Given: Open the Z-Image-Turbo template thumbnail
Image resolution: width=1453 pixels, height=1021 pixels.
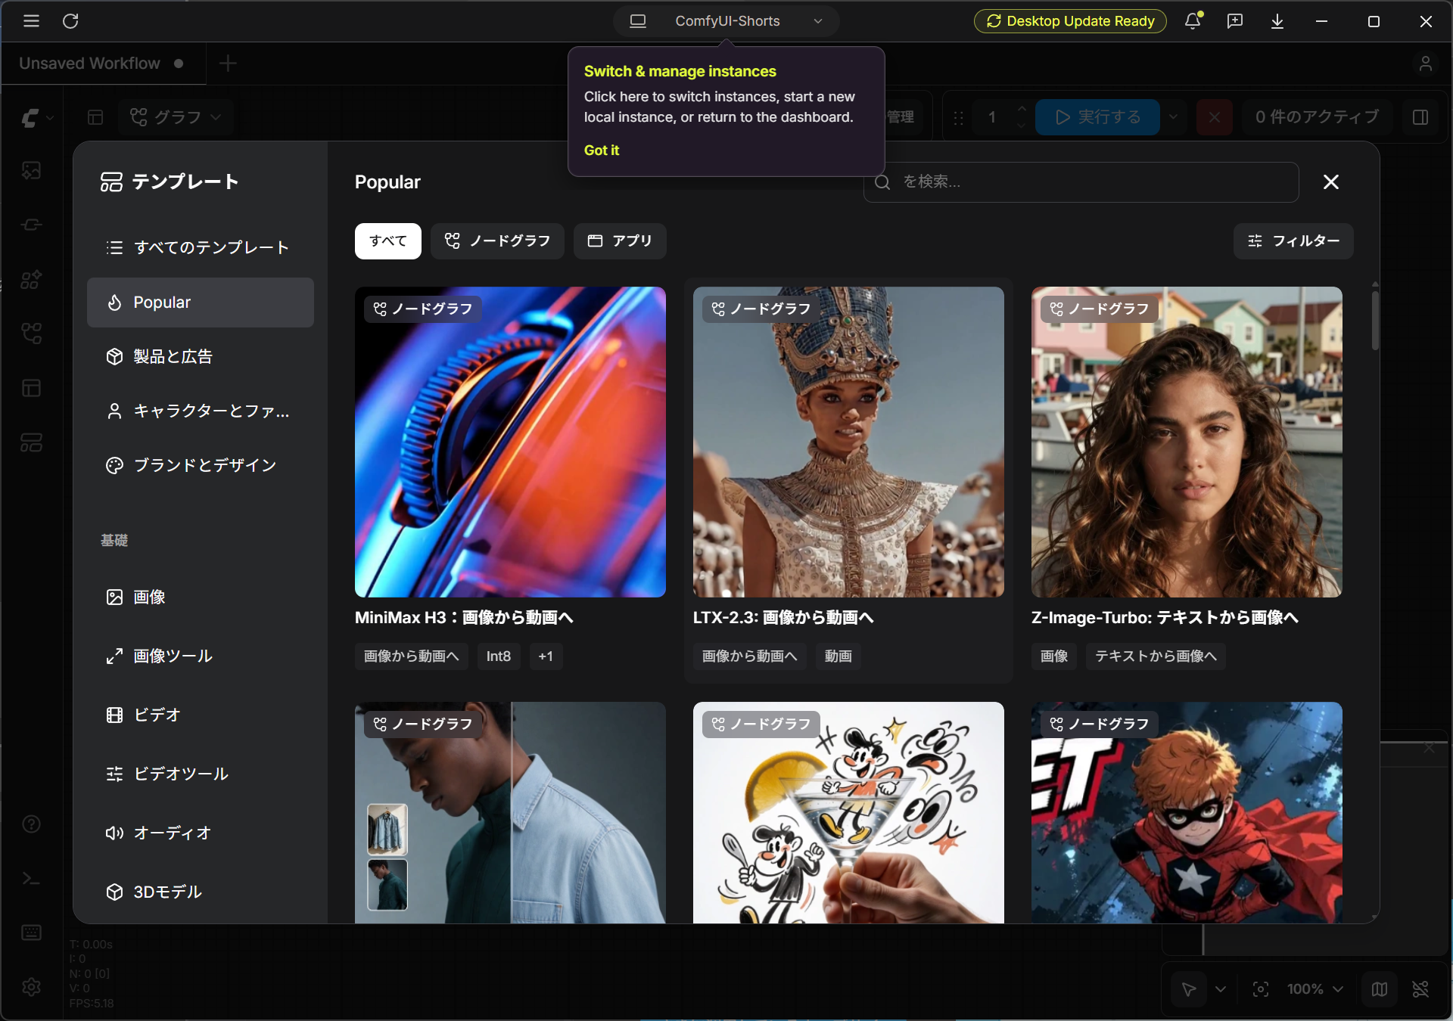Looking at the screenshot, I should [1187, 442].
